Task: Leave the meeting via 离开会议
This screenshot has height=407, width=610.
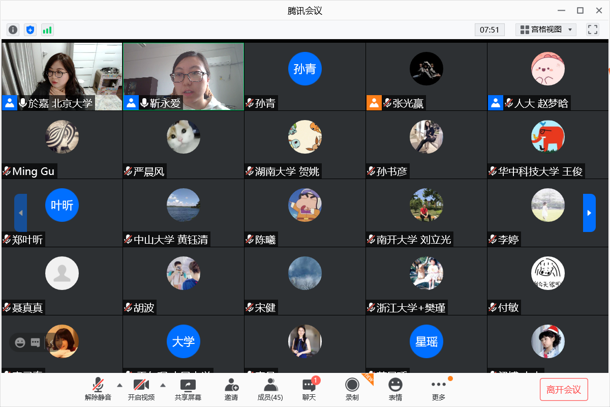Action: tap(563, 390)
